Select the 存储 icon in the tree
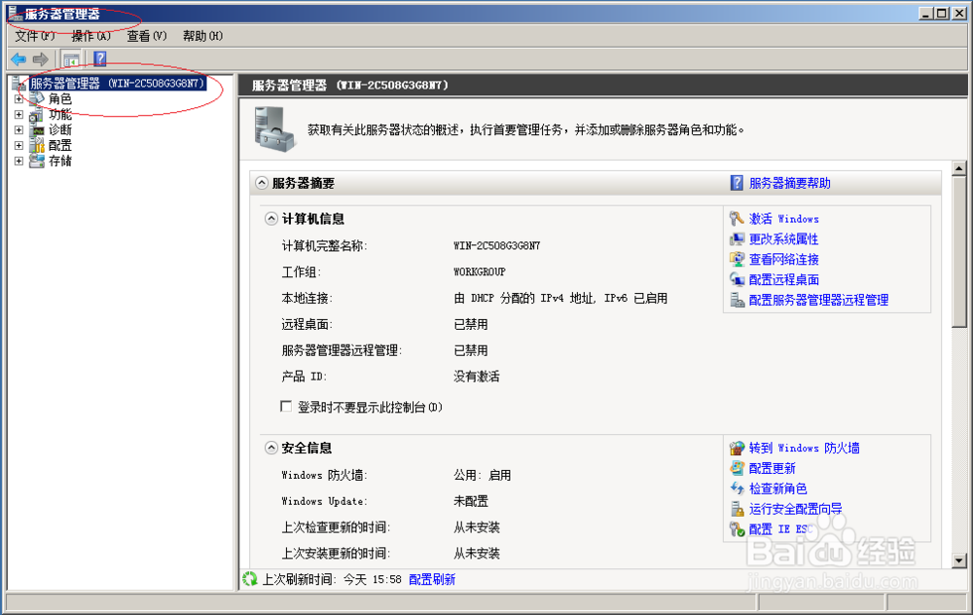The height and width of the screenshot is (615, 973). click(x=37, y=161)
